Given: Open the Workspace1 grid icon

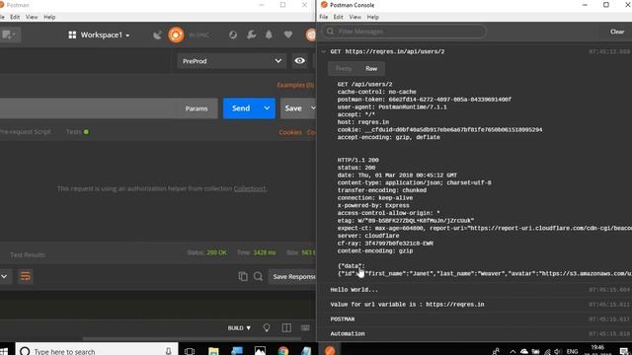Looking at the screenshot, I should (72, 35).
